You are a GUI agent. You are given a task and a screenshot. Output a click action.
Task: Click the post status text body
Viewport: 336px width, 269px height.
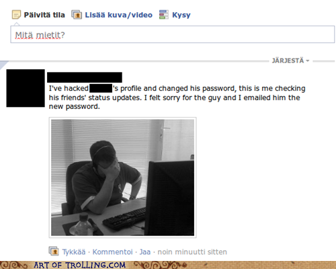point(177,98)
